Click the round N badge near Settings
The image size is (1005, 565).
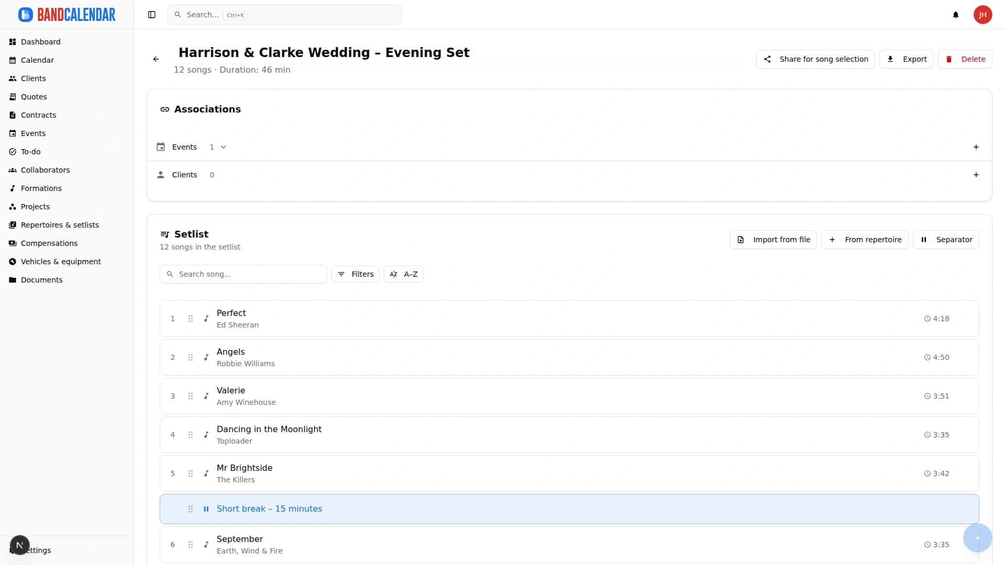pyautogui.click(x=20, y=545)
